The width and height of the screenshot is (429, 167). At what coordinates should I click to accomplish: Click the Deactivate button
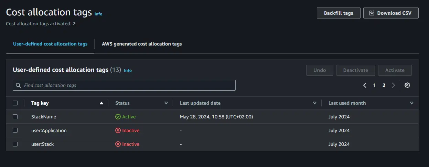point(355,70)
